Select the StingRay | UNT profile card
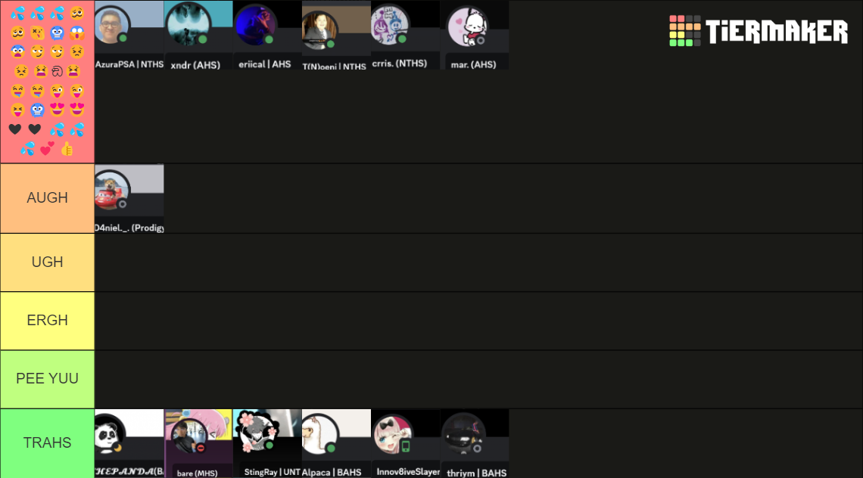The width and height of the screenshot is (863, 478). pyautogui.click(x=267, y=443)
